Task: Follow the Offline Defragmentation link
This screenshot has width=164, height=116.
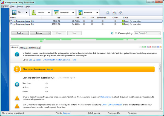Action: pyautogui.click(x=112, y=105)
